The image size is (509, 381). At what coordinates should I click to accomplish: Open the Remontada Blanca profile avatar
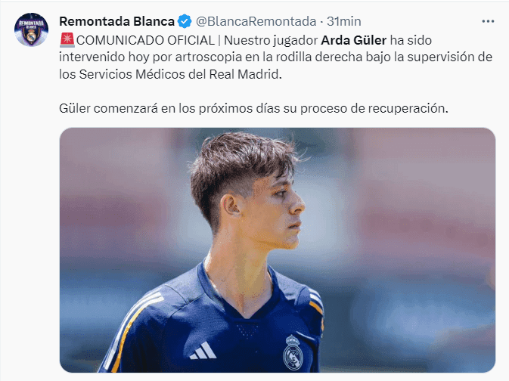click(32, 29)
